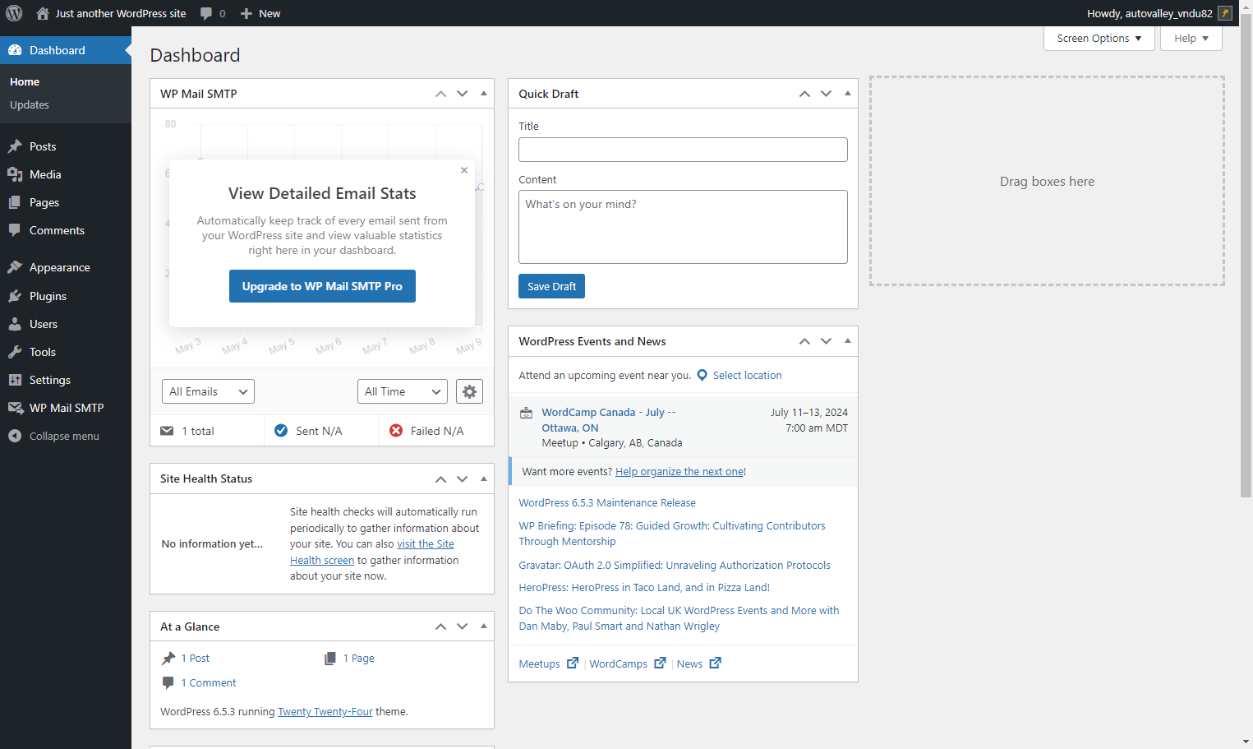
Task: Collapse the admin sidebar menu
Action: (x=66, y=436)
